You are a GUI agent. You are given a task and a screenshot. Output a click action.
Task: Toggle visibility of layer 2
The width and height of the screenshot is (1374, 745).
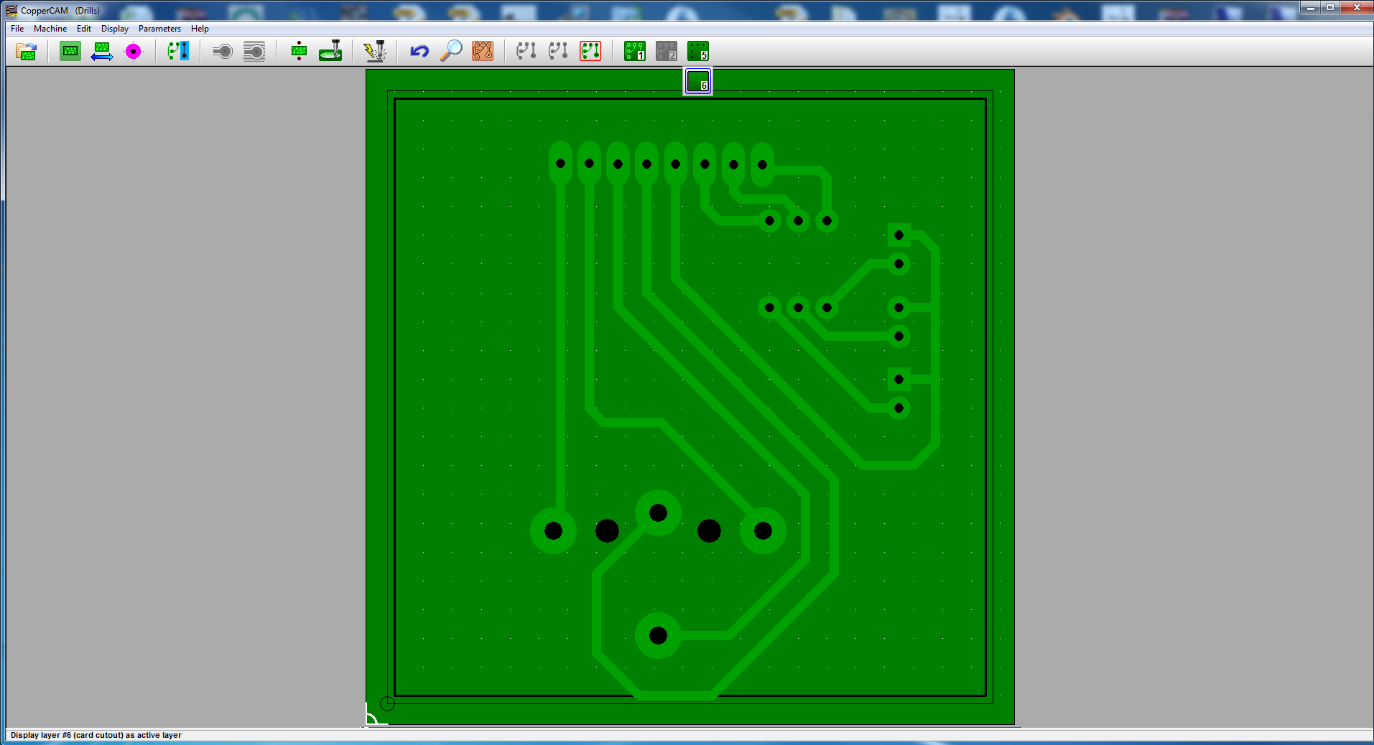pos(667,51)
